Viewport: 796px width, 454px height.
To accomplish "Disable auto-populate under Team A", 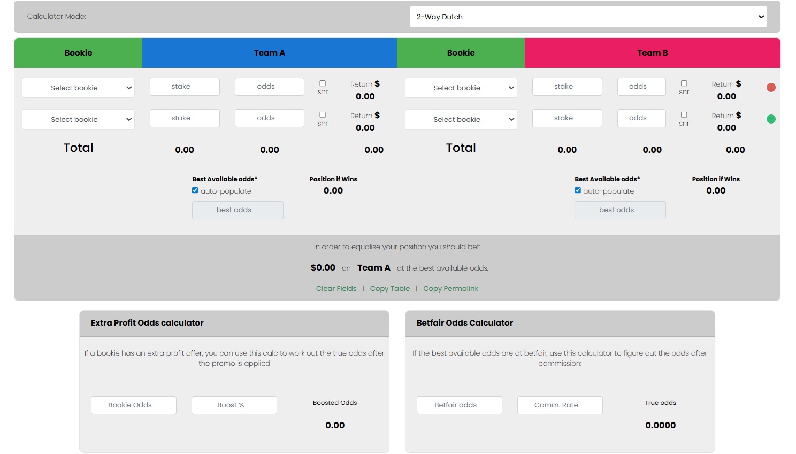I will point(195,190).
